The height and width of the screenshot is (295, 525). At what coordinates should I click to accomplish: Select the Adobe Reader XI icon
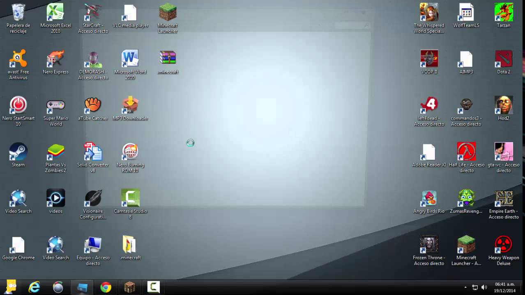pyautogui.click(x=429, y=152)
